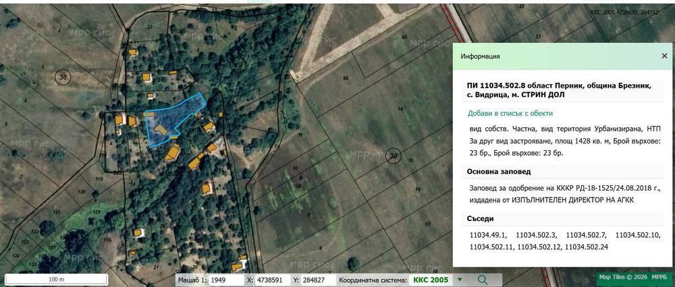Close the Информация panel
The height and width of the screenshot is (287, 675).
click(664, 56)
